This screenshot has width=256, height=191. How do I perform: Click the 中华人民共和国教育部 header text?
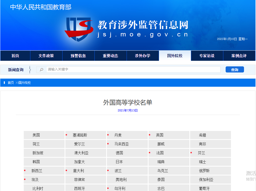click(41, 7)
